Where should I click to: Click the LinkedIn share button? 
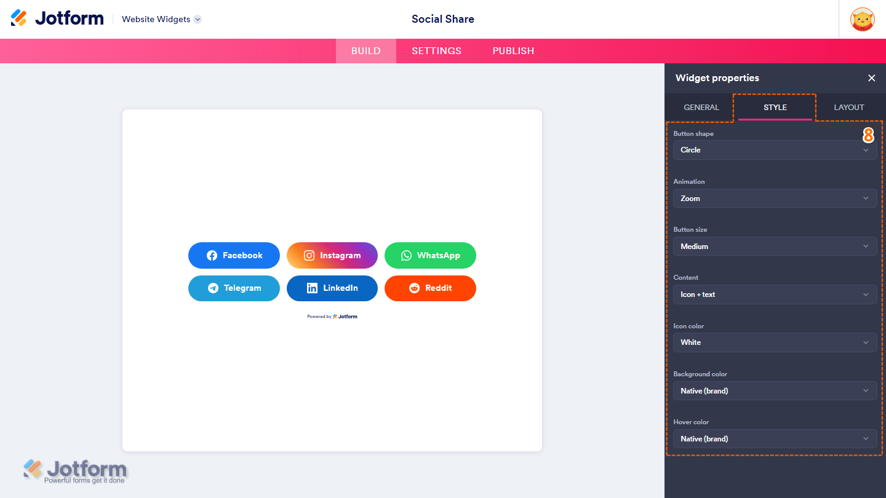coord(332,288)
